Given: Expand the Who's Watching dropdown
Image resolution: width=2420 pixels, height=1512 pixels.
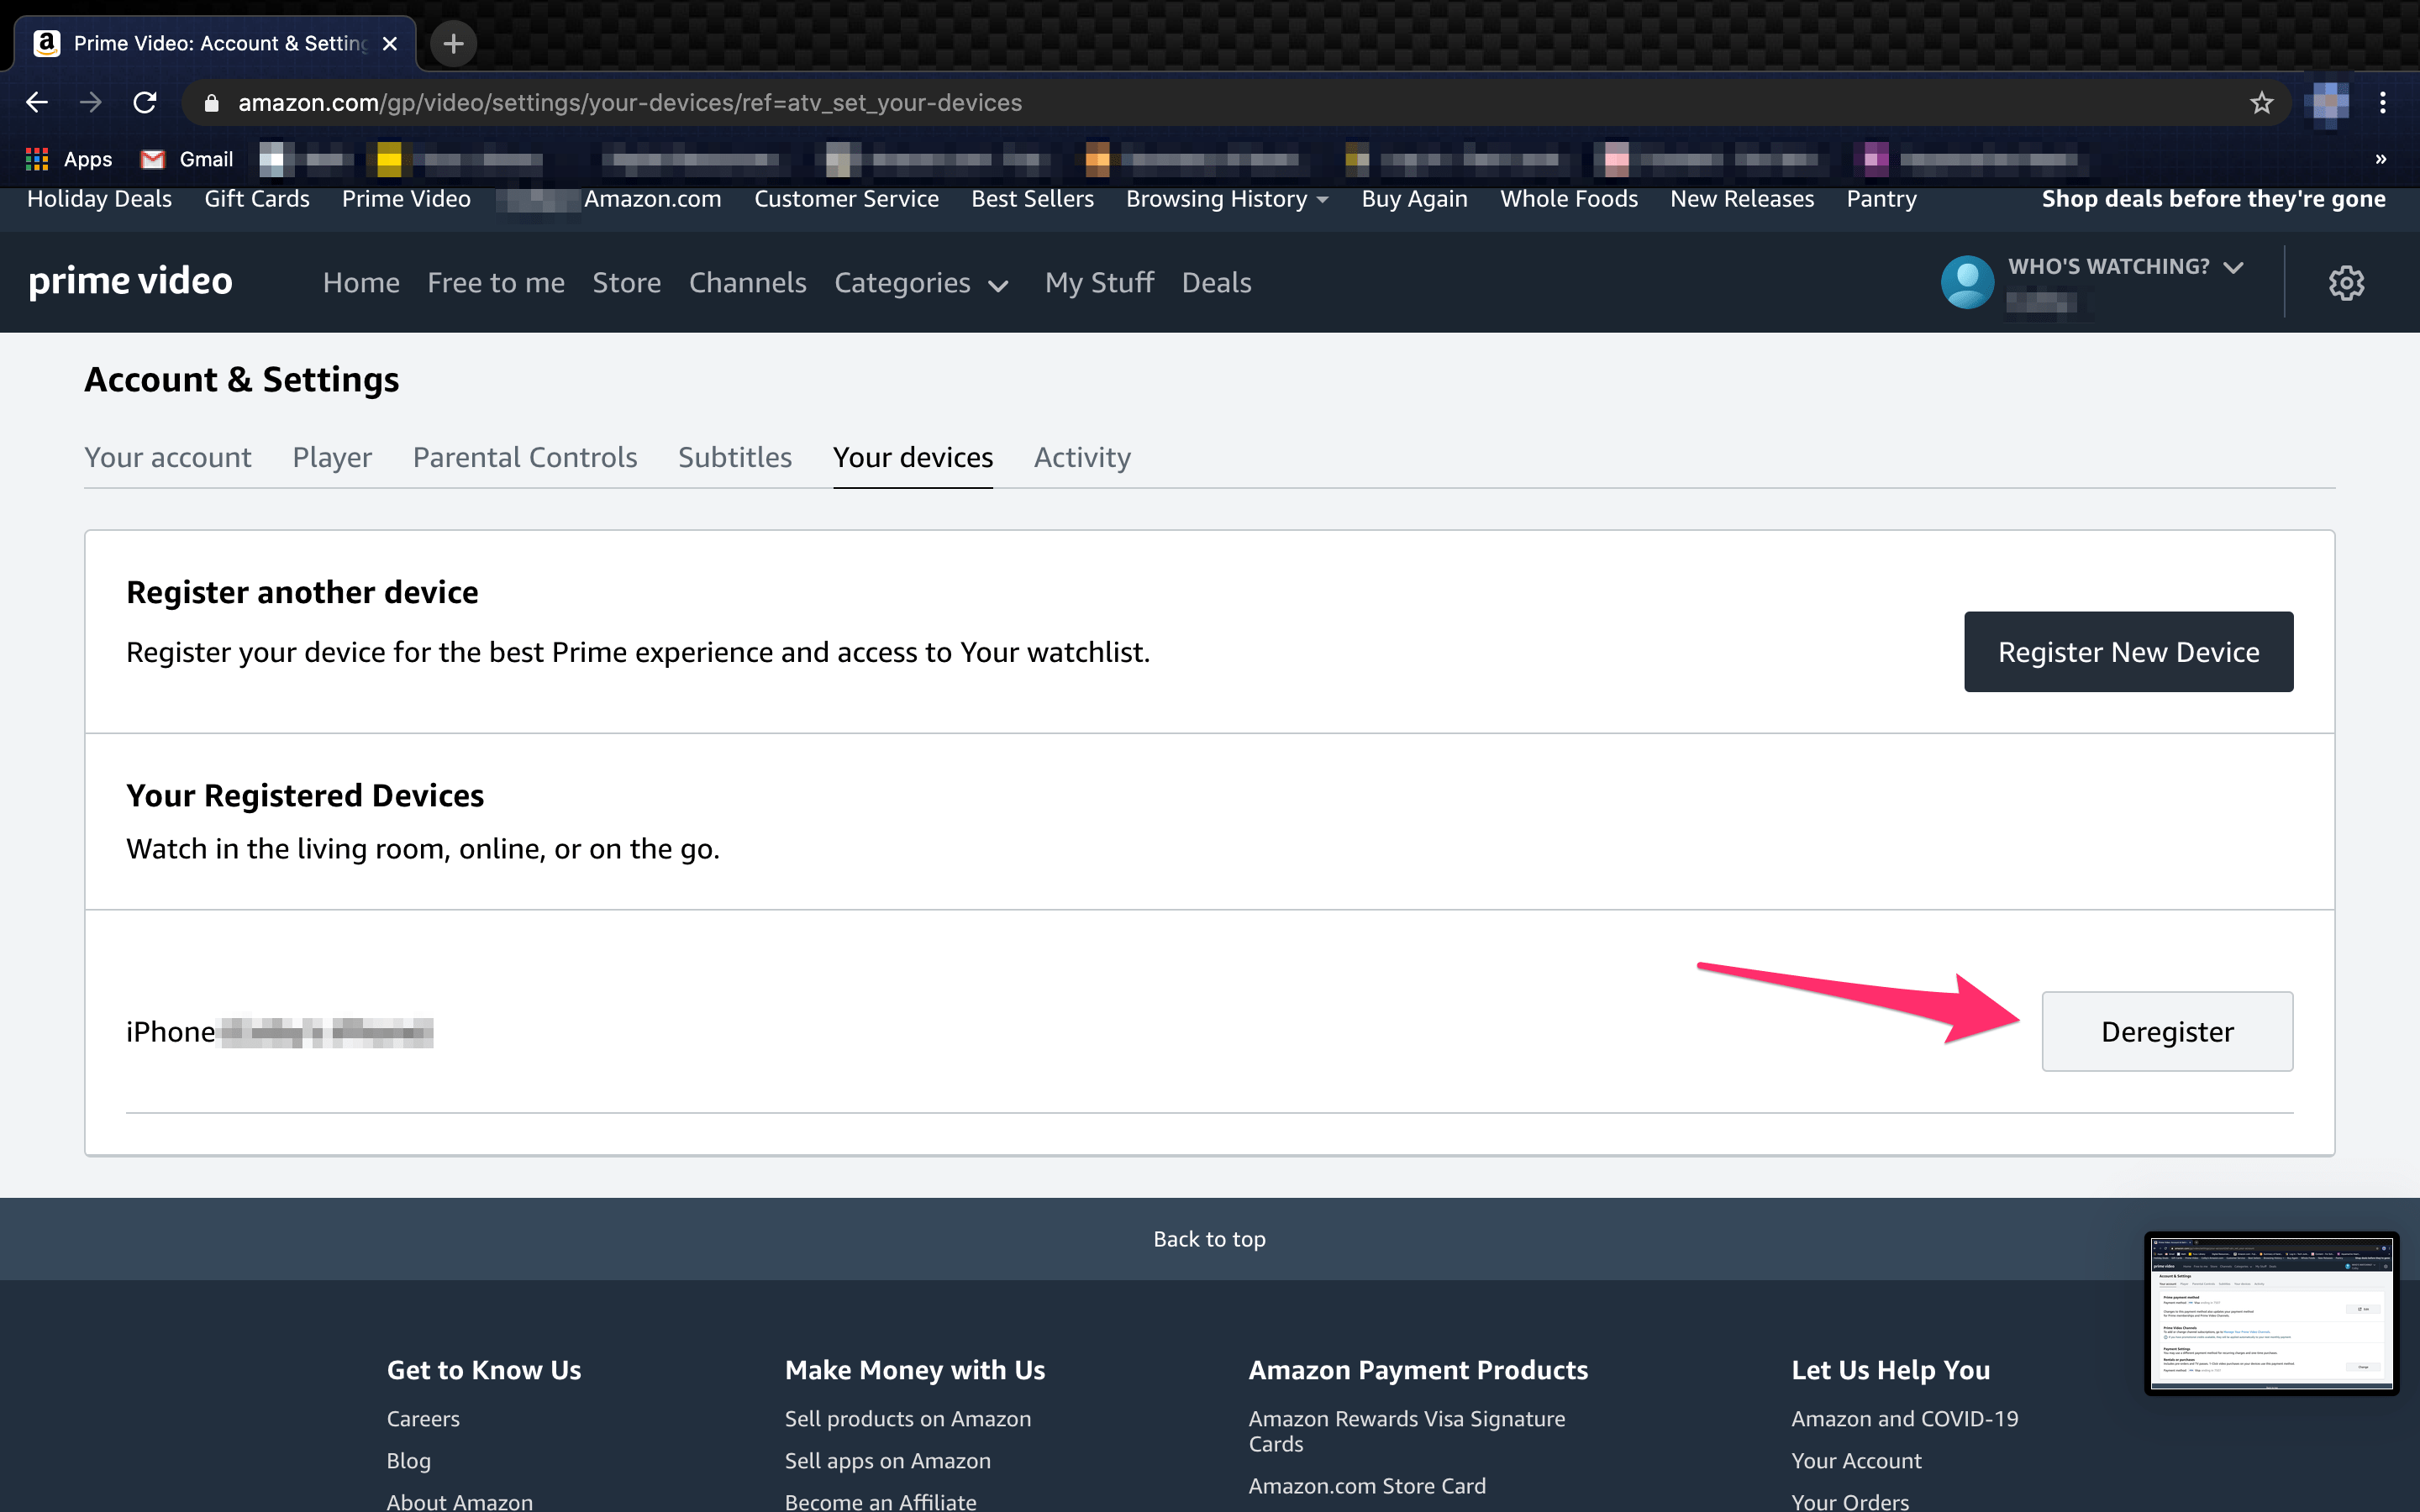Looking at the screenshot, I should click(x=2126, y=267).
